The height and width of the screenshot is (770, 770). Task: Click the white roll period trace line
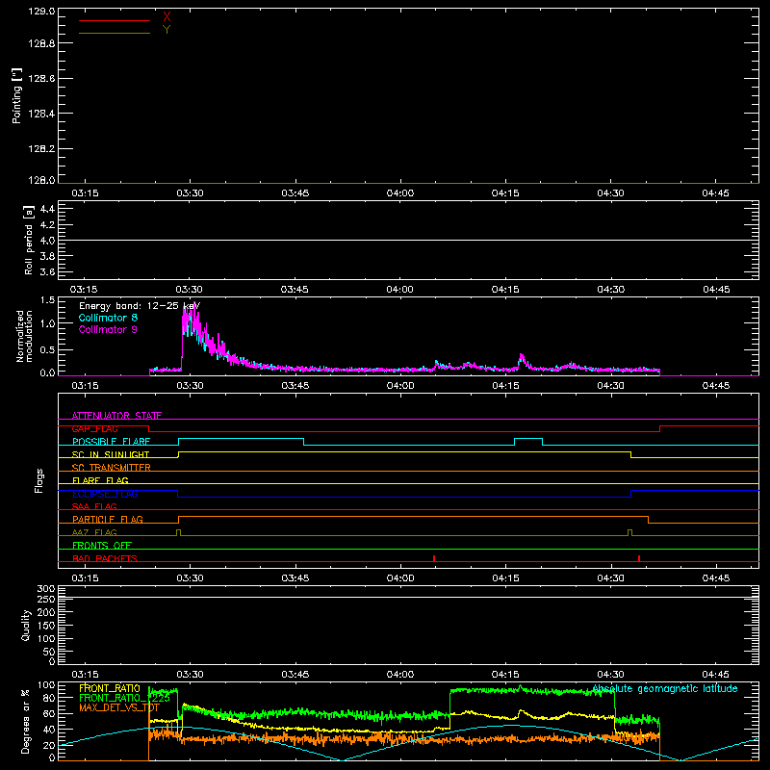pyautogui.click(x=408, y=240)
